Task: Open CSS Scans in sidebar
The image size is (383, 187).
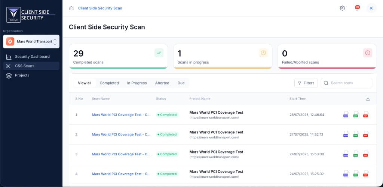Action: (x=31, y=66)
